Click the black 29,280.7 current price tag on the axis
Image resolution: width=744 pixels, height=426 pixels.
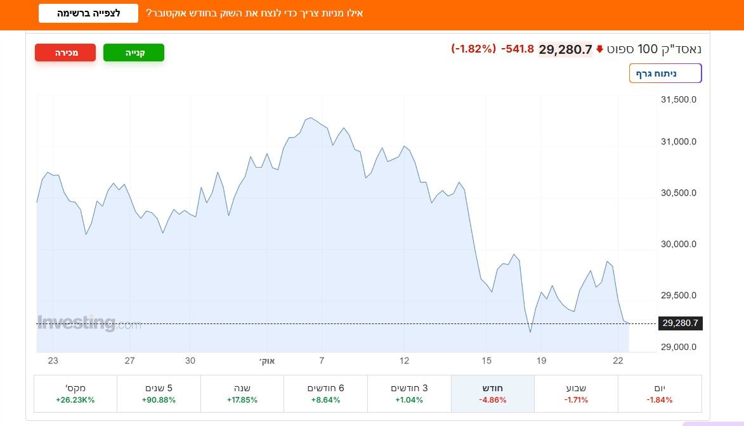tap(680, 323)
